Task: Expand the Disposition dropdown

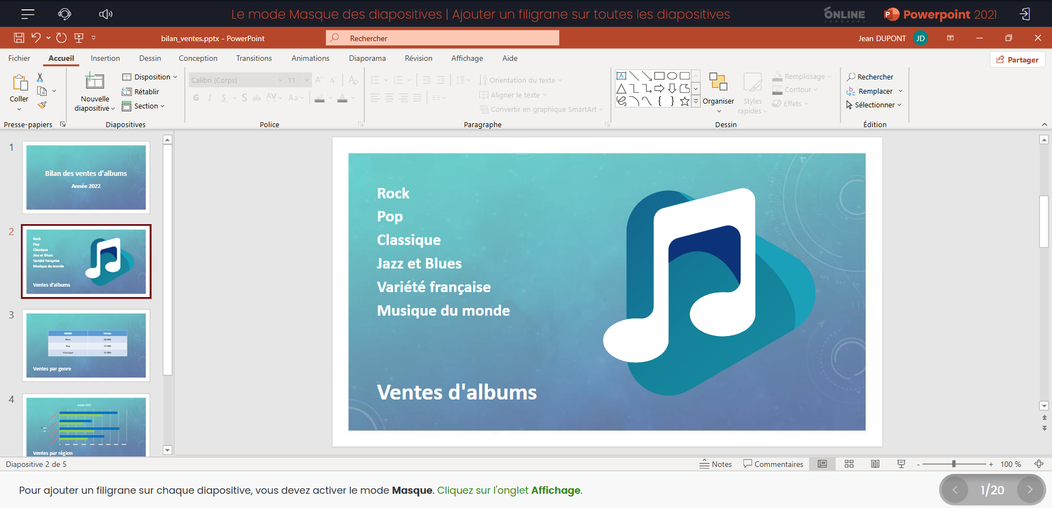Action: pos(150,77)
